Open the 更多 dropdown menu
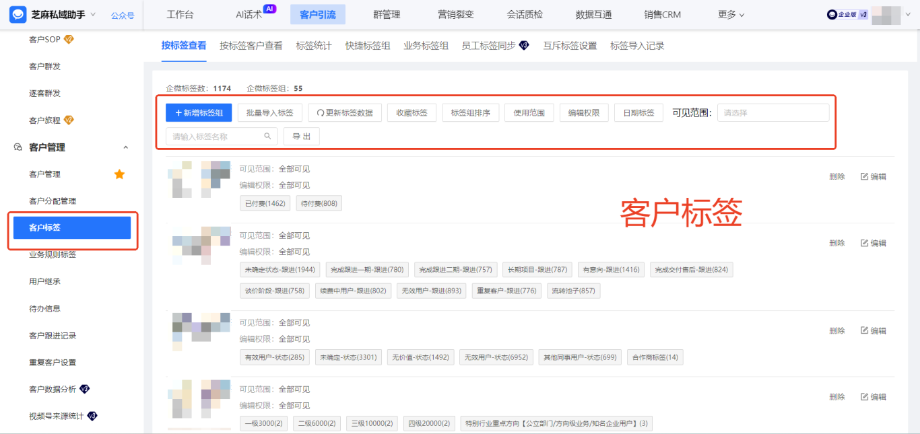 click(x=731, y=14)
